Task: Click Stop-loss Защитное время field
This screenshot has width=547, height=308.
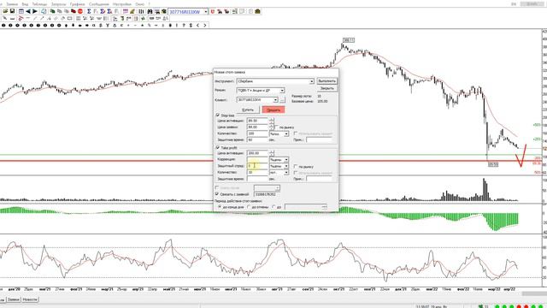Action: (x=257, y=139)
